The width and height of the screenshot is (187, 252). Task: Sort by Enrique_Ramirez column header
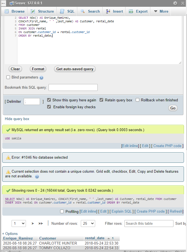(18, 238)
